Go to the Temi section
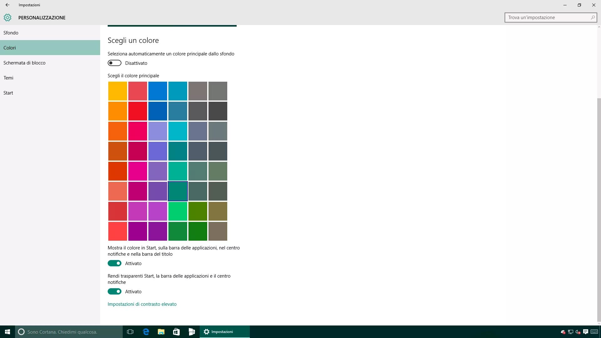Image resolution: width=601 pixels, height=338 pixels. coord(8,78)
